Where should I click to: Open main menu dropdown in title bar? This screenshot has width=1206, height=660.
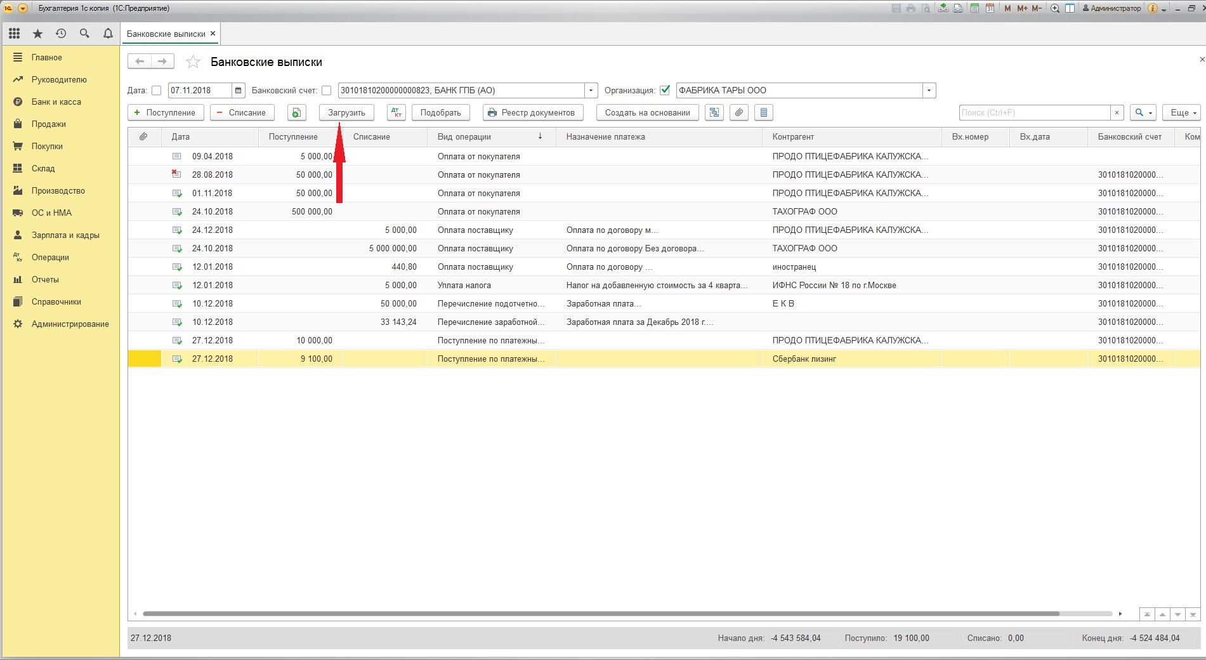tap(23, 8)
